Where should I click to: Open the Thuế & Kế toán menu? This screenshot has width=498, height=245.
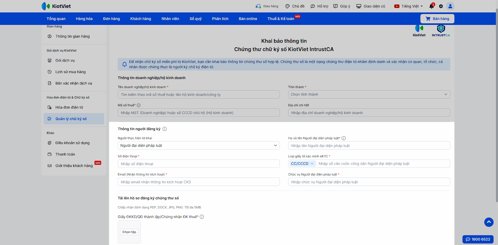(x=281, y=19)
